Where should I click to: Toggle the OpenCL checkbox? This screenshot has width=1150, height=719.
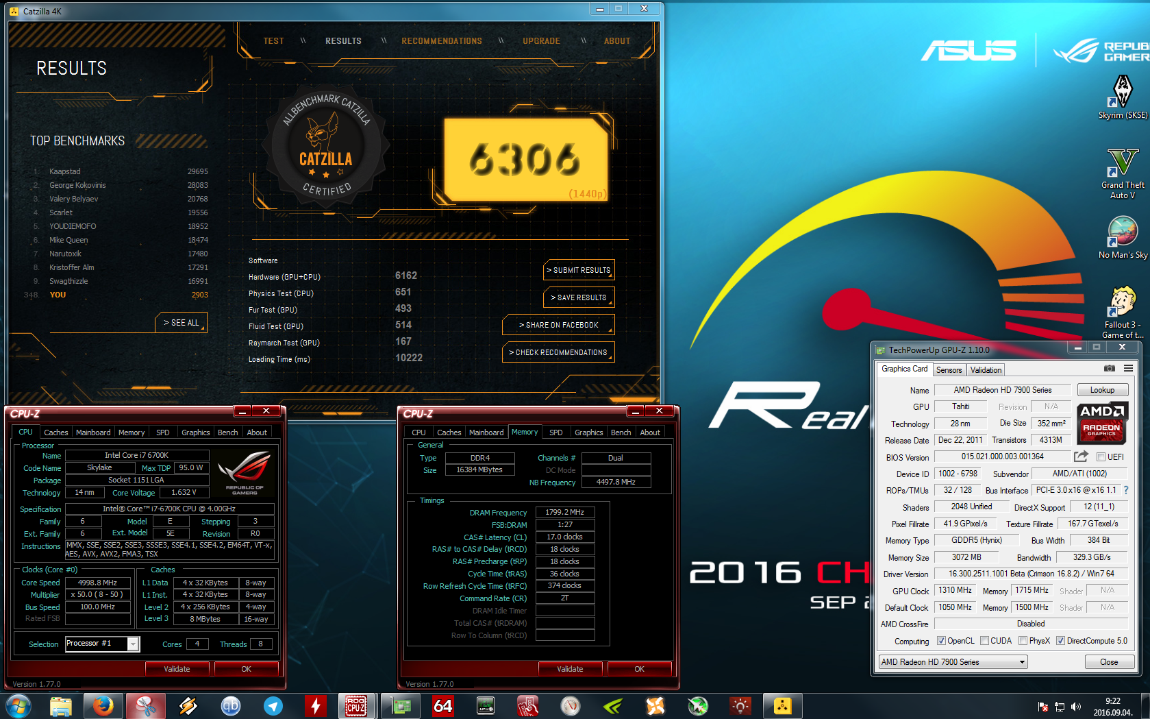point(941,641)
